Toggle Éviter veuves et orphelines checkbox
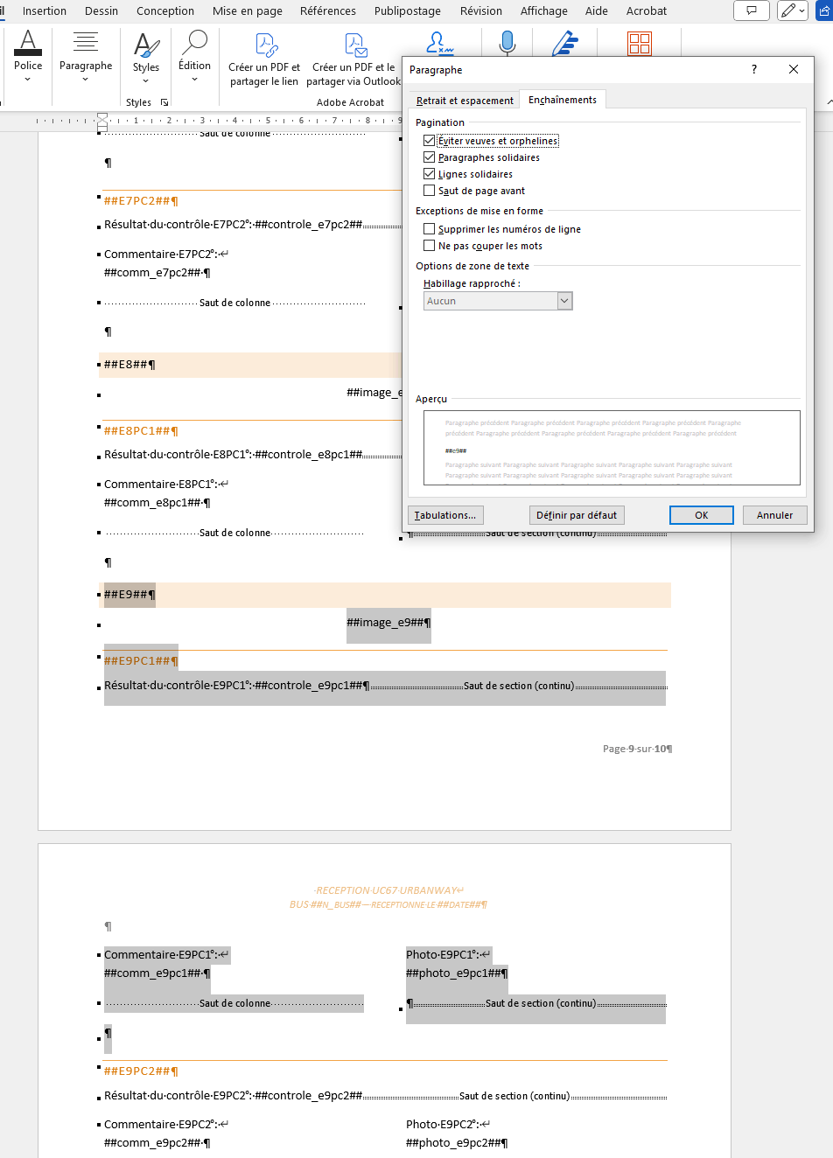Image resolution: width=833 pixels, height=1158 pixels. (429, 141)
